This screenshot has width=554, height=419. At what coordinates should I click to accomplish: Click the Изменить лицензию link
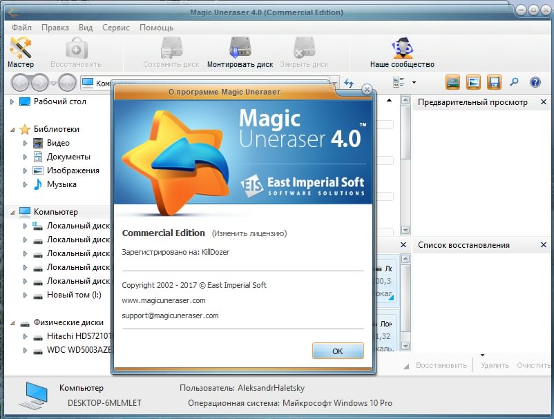pos(249,233)
